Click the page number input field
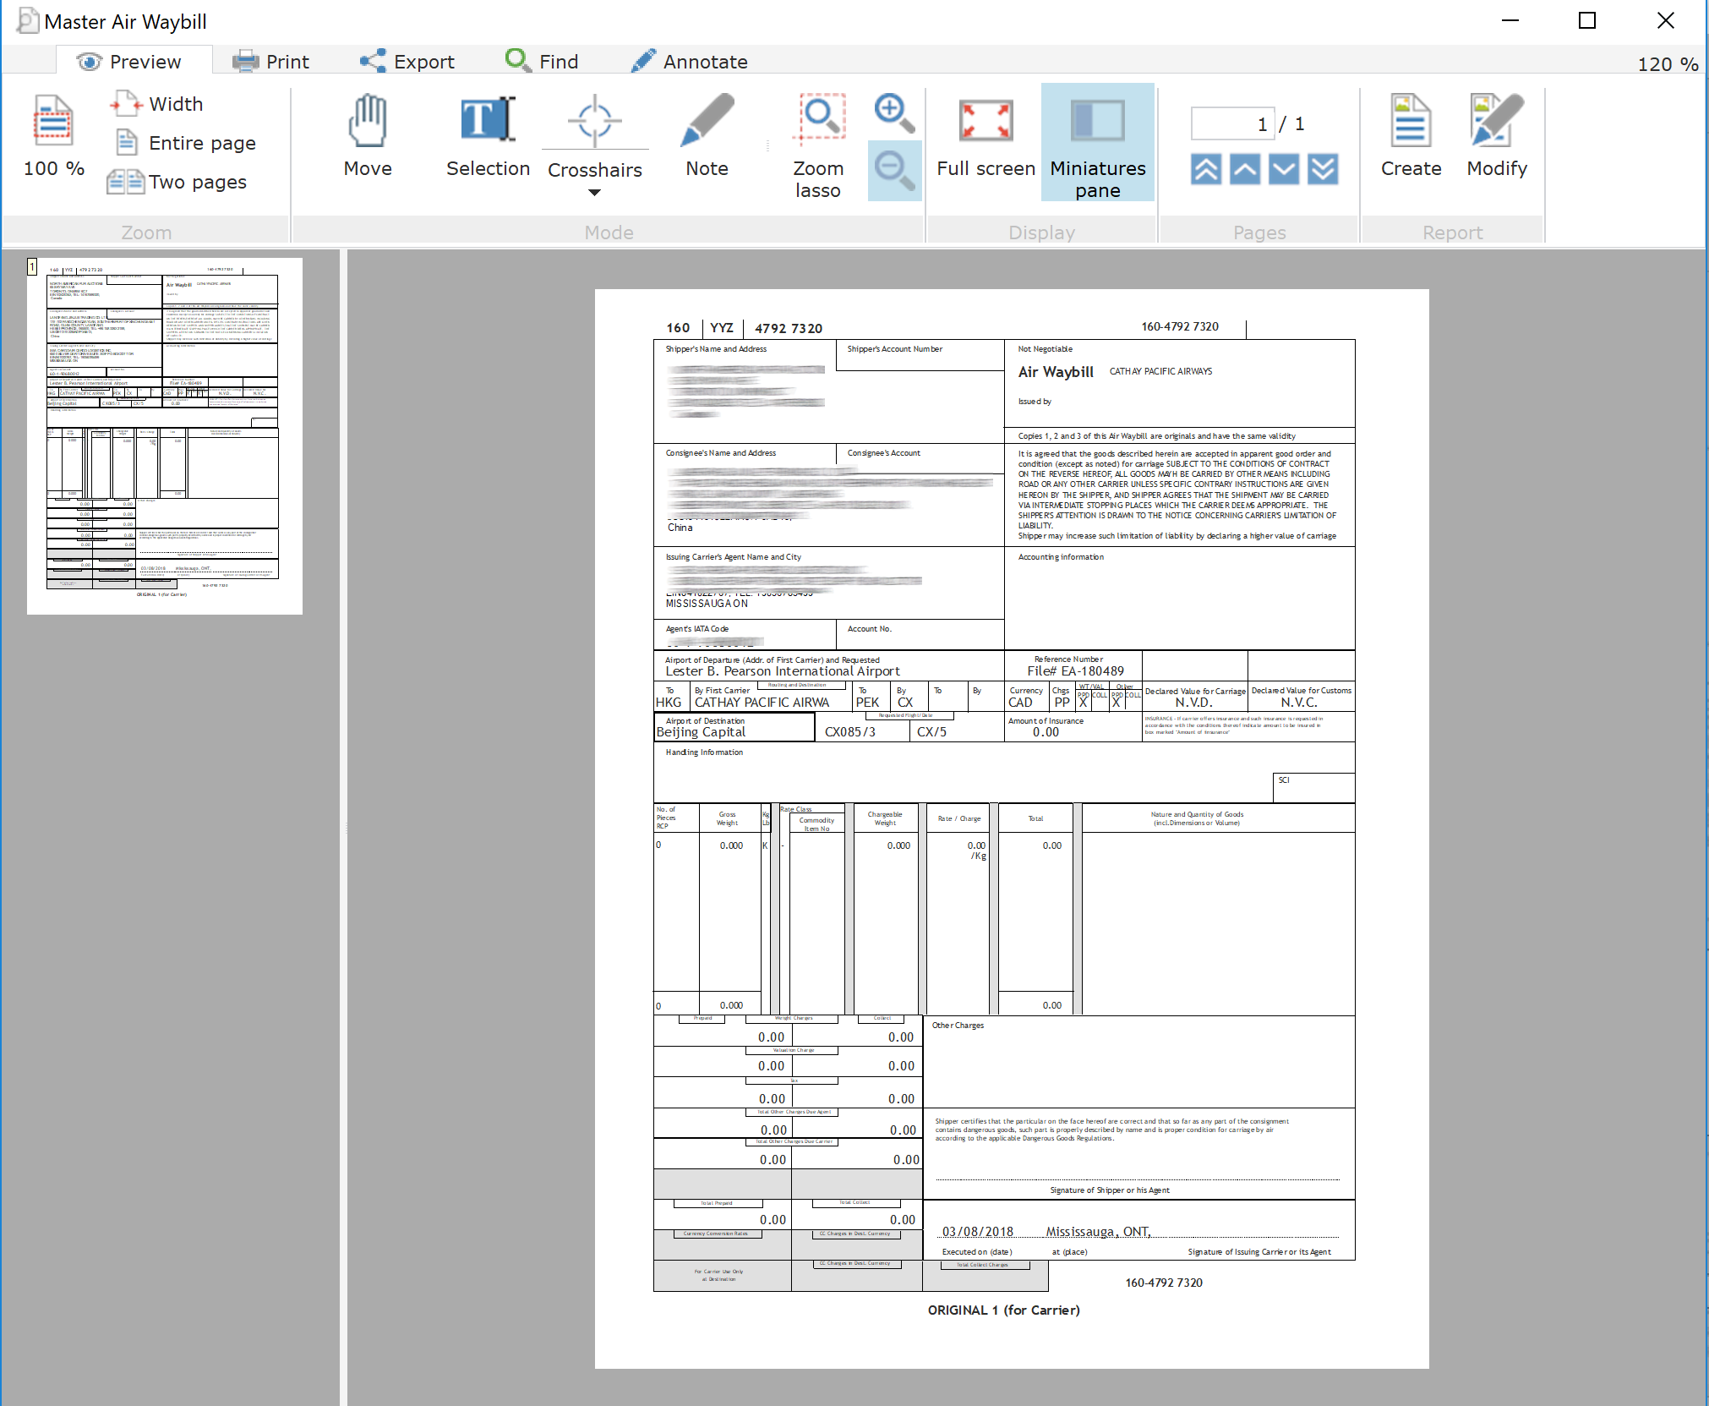This screenshot has width=1709, height=1406. point(1231,124)
